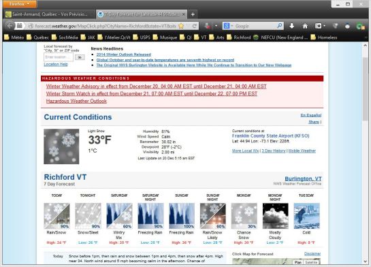Open the bookmarks menu toolbar icon
The height and width of the screenshot is (267, 371).
pos(318,26)
